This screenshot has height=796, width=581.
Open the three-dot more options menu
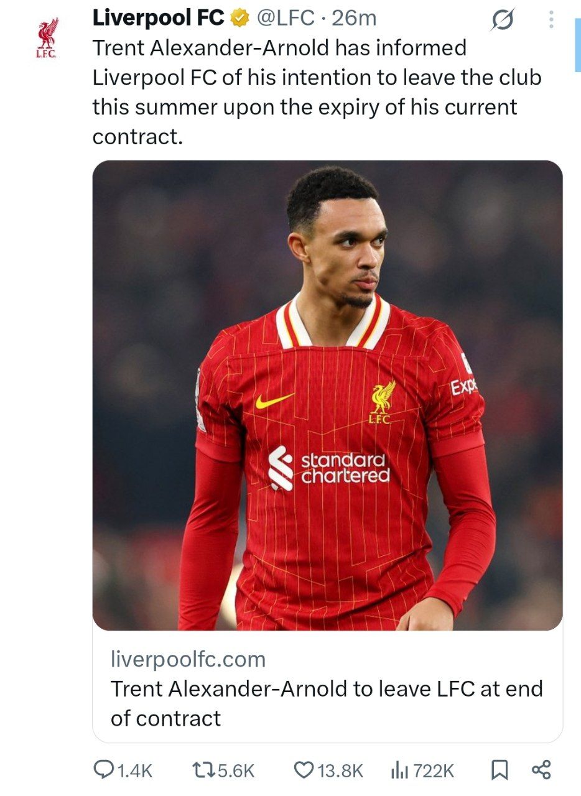[x=551, y=21]
